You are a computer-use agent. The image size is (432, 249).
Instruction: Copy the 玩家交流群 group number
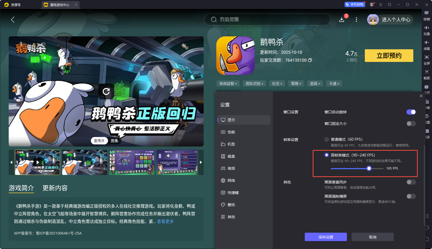310,60
